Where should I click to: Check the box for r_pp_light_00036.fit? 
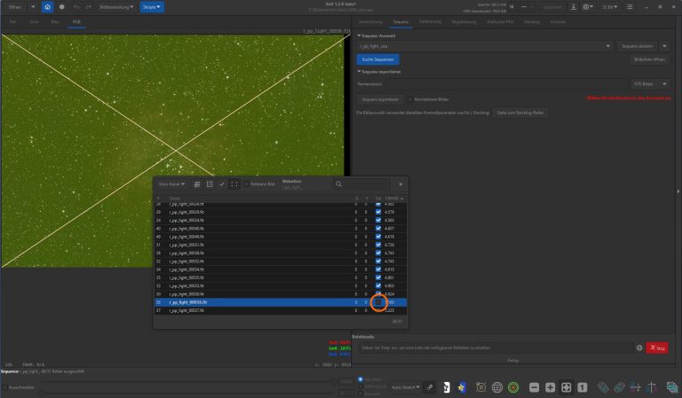tap(378, 302)
